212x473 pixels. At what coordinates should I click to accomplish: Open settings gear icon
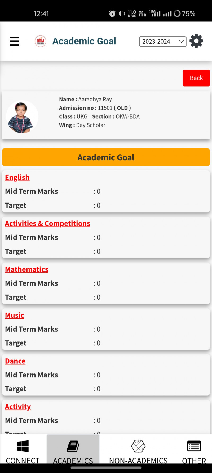pyautogui.click(x=196, y=41)
